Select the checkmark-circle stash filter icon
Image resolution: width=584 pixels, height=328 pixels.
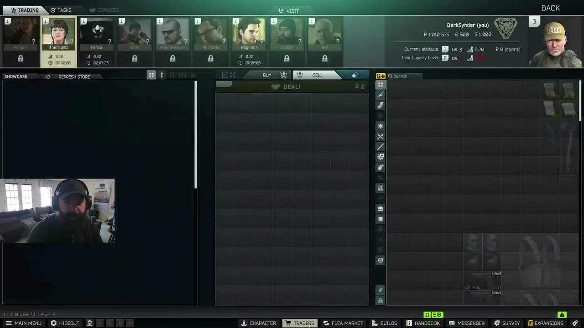(x=381, y=260)
